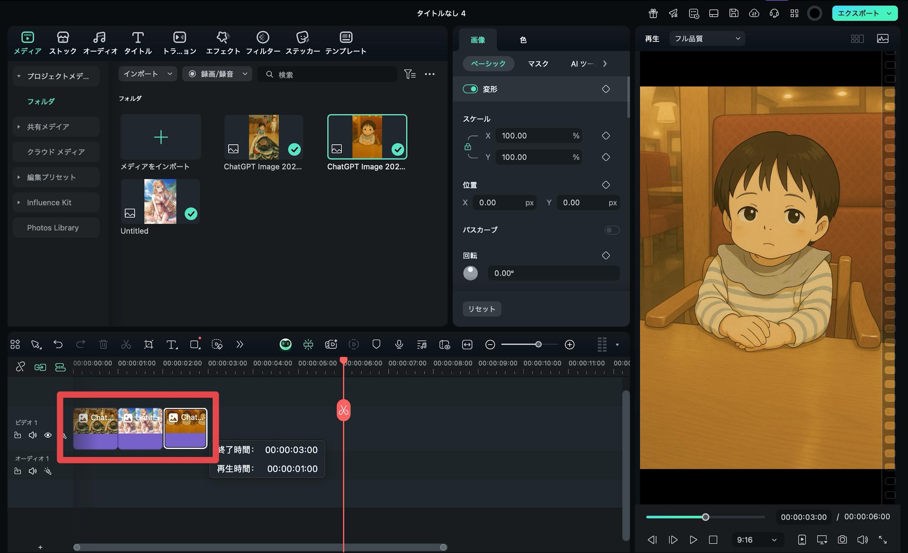Click the filter/sort media icon
The image size is (908, 553).
click(x=410, y=74)
